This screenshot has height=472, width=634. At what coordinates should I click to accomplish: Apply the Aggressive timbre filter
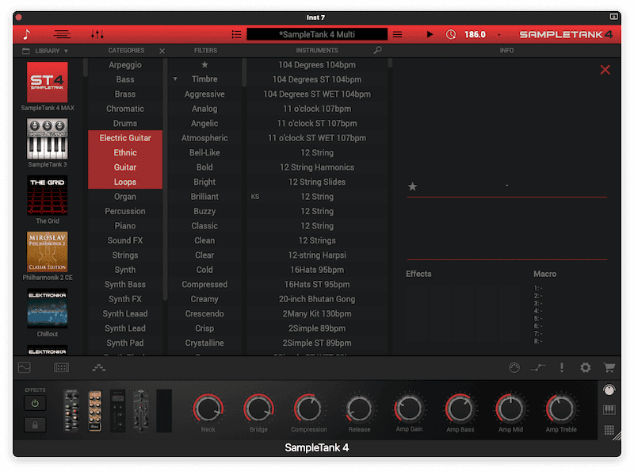pos(204,94)
